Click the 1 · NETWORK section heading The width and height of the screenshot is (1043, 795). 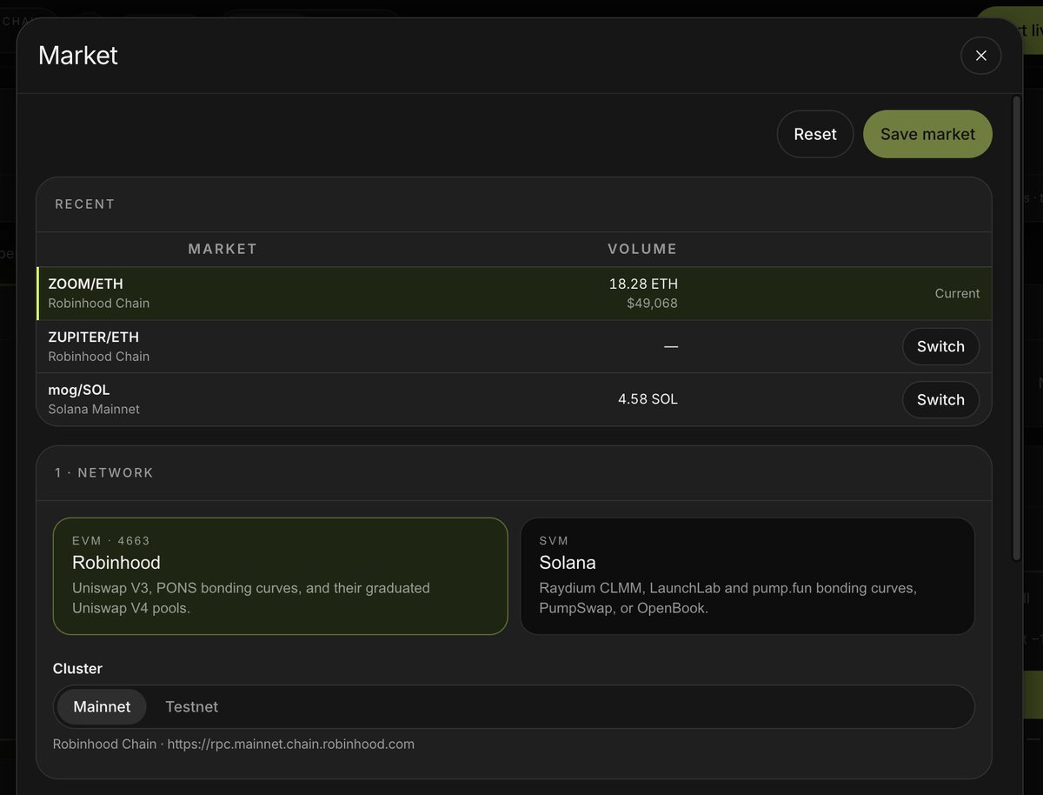pos(104,473)
